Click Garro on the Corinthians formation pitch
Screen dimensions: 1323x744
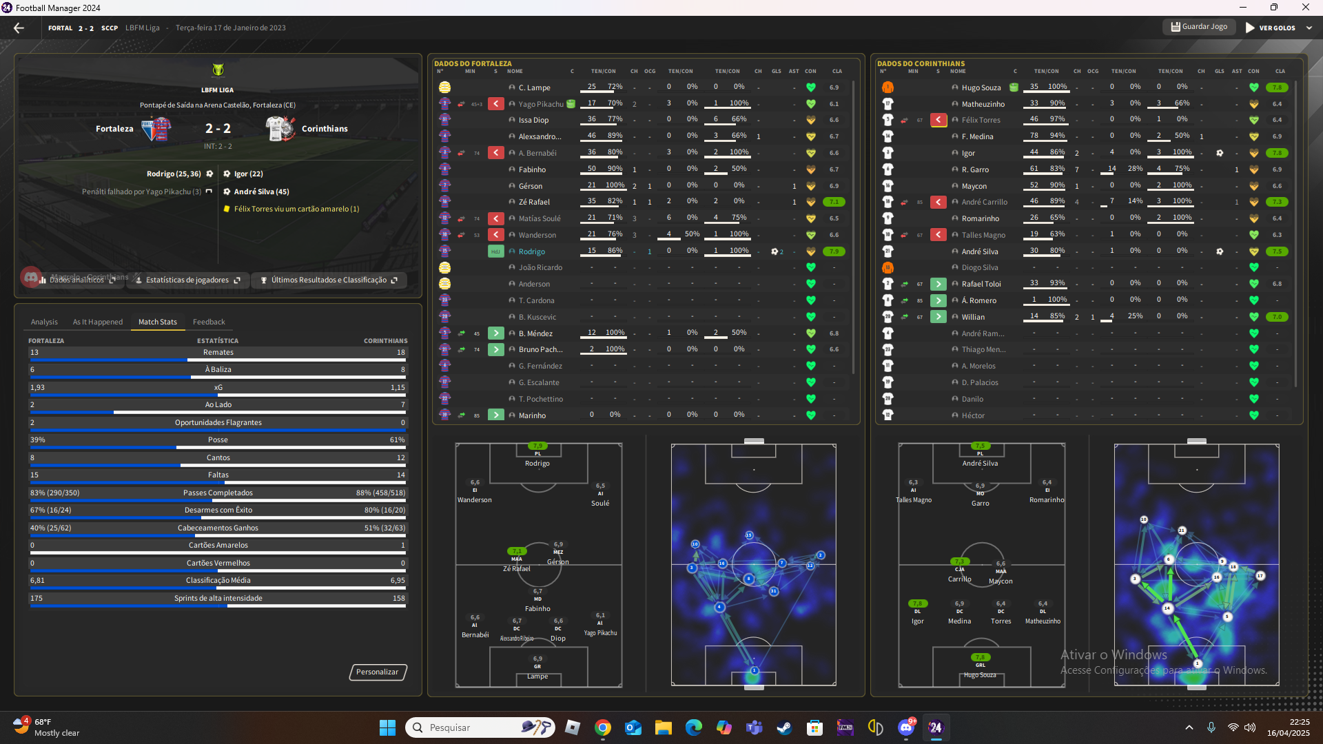coord(980,494)
